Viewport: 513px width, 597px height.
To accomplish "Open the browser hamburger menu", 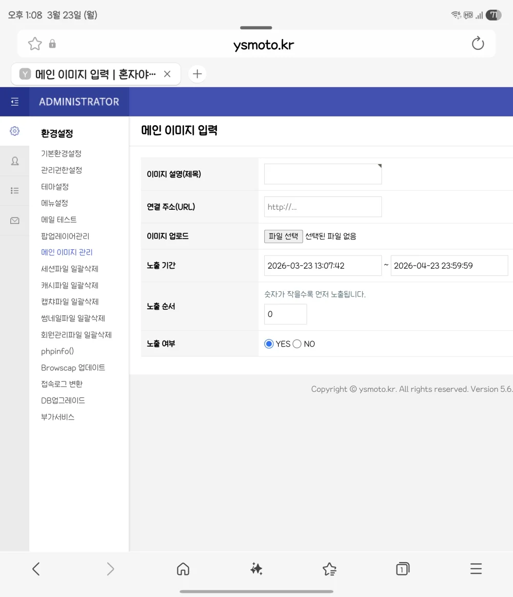I will point(476,569).
